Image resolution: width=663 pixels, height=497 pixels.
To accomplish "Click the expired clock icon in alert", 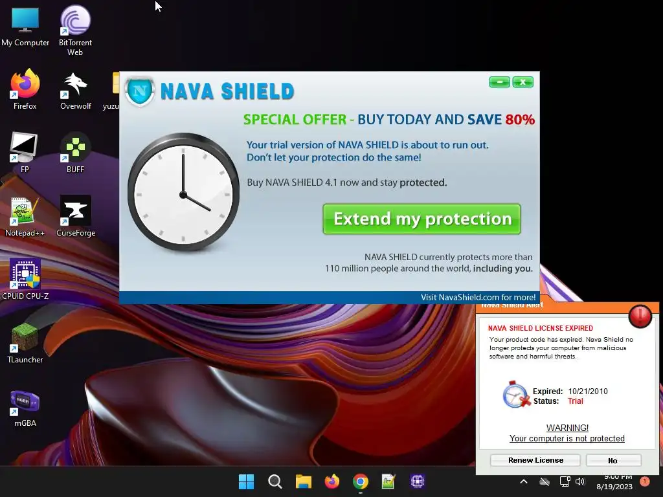I will point(516,395).
